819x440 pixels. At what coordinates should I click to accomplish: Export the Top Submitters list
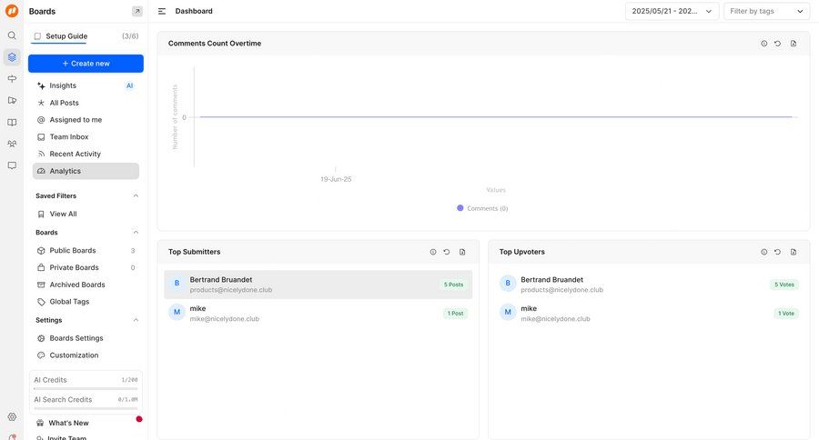point(462,252)
